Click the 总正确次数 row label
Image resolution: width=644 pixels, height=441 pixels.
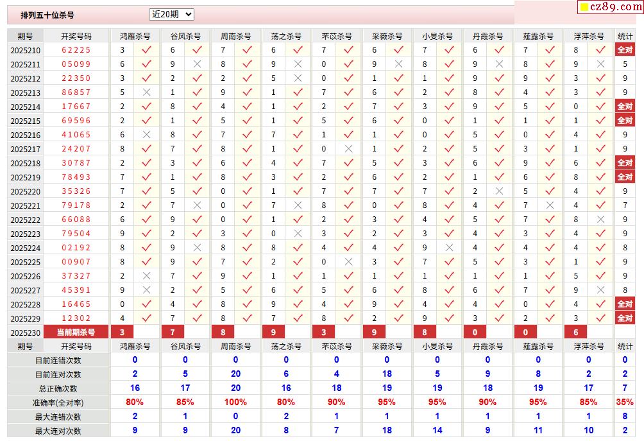(x=58, y=388)
